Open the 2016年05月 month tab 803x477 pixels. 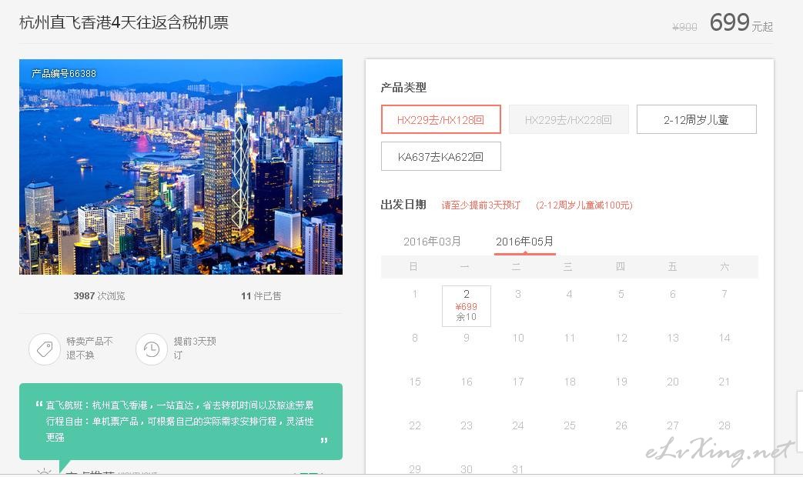pos(524,241)
